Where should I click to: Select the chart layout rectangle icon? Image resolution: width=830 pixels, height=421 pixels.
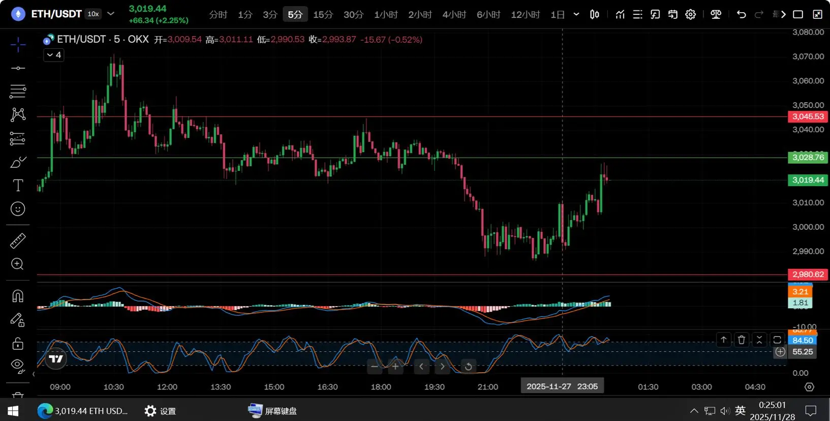click(x=798, y=14)
